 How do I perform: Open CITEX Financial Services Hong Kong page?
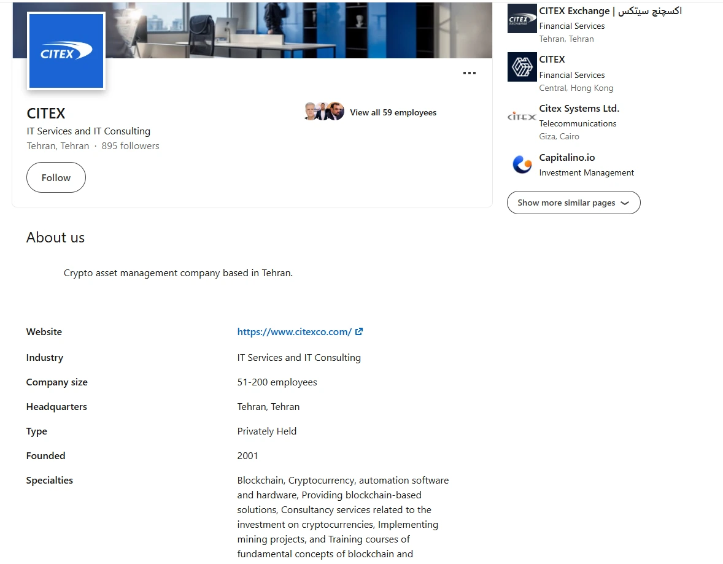click(x=552, y=59)
